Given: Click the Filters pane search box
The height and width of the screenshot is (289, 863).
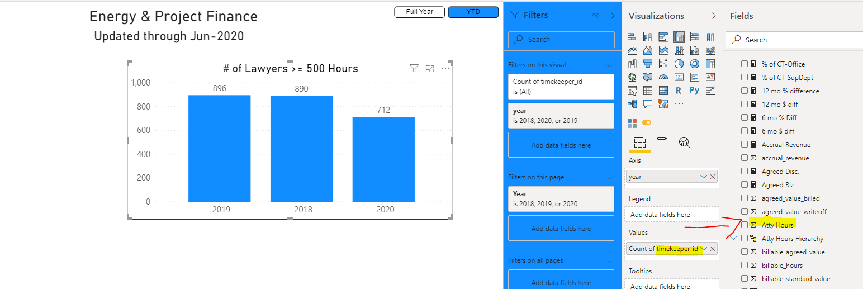Looking at the screenshot, I should (x=561, y=39).
